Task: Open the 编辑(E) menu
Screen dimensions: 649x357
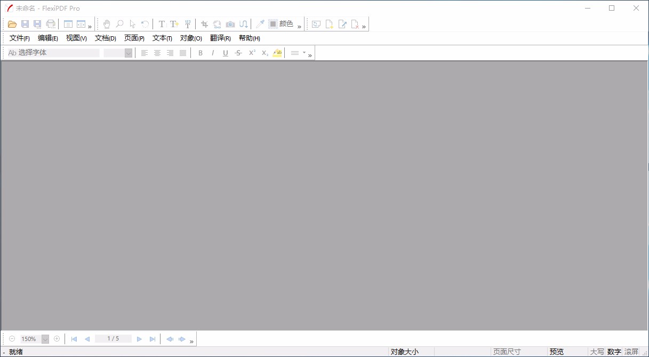Action: pyautogui.click(x=48, y=38)
